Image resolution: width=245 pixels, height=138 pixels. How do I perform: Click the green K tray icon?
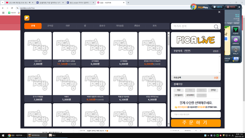click(x=217, y=135)
